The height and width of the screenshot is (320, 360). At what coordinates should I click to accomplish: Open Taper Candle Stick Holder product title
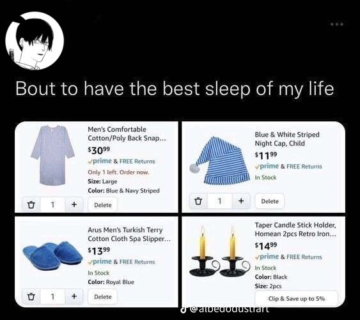[x=295, y=229]
